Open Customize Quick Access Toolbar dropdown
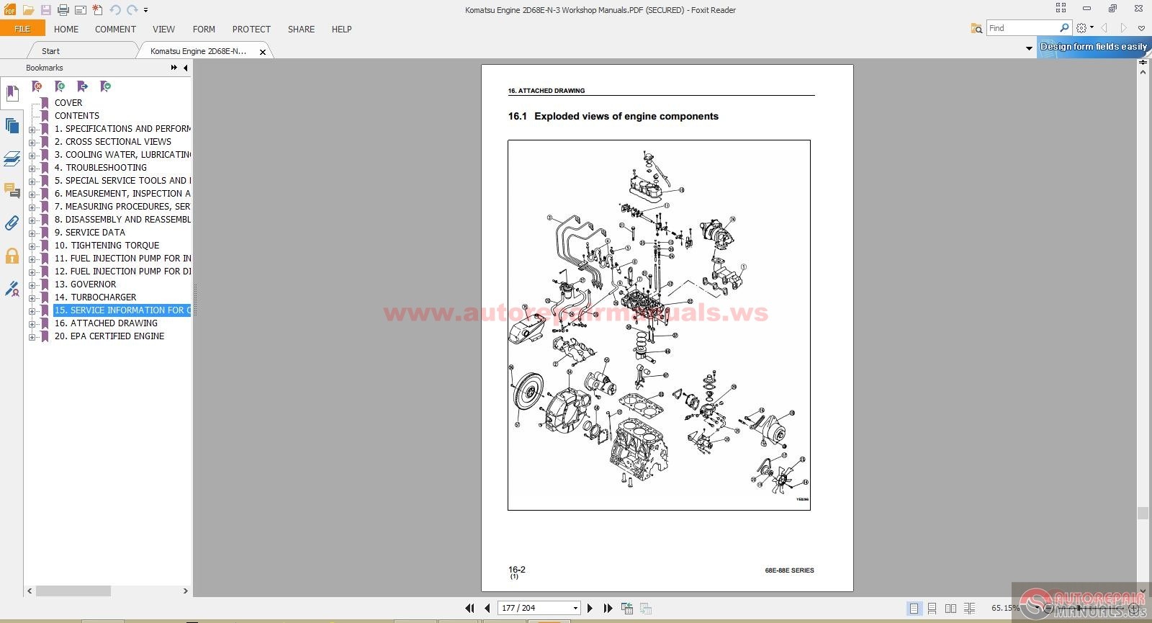This screenshot has height=623, width=1152. pos(145,10)
